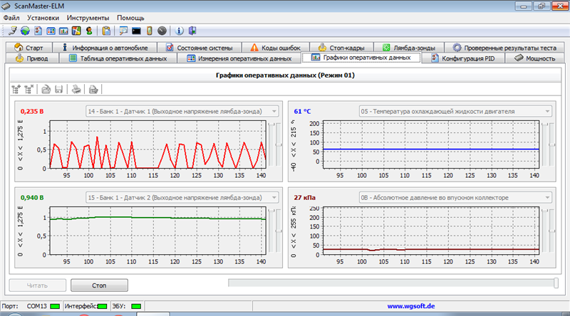Open the intake manifold pressure PID dropdown
570x316 pixels.
click(x=546, y=197)
